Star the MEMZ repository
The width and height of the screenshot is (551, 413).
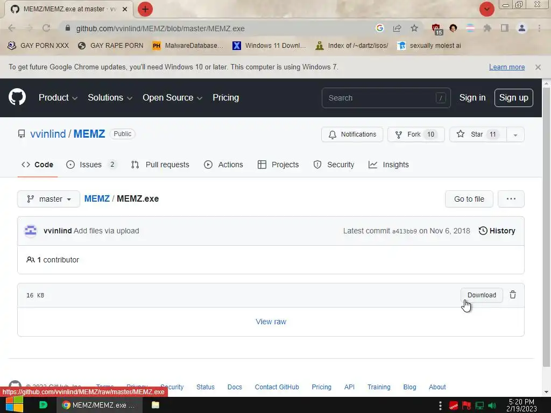pos(478,134)
